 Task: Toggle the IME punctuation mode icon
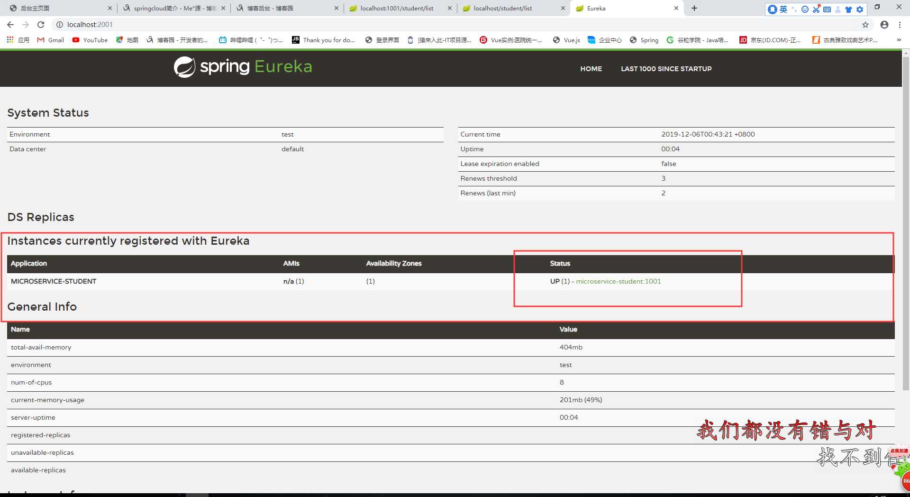[794, 9]
